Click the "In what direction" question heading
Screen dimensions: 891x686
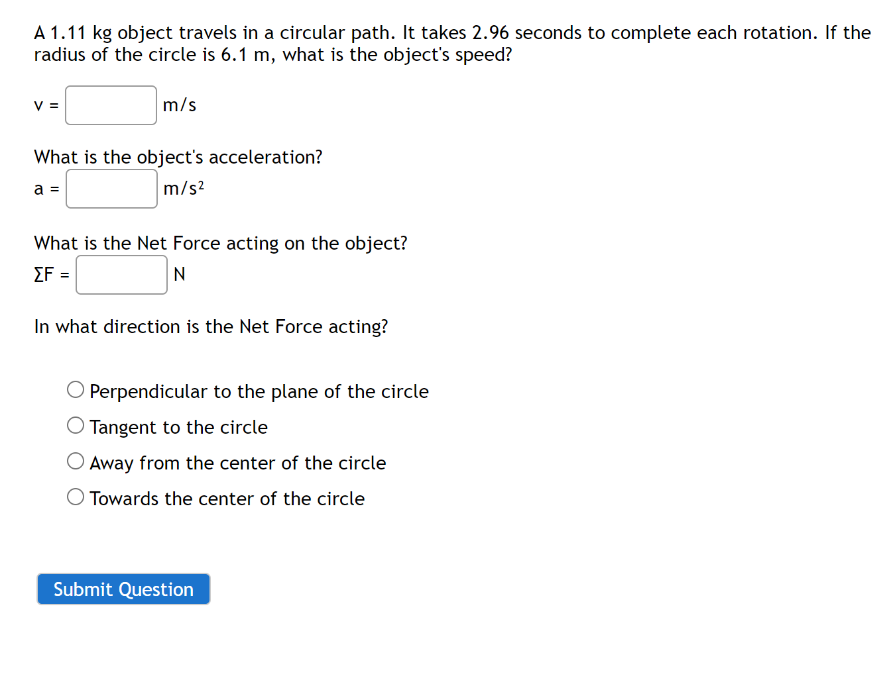click(211, 326)
